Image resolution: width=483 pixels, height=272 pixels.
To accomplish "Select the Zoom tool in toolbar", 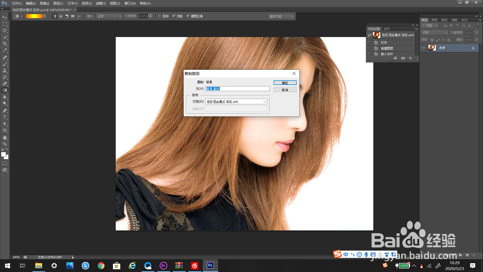I will pos(5,144).
